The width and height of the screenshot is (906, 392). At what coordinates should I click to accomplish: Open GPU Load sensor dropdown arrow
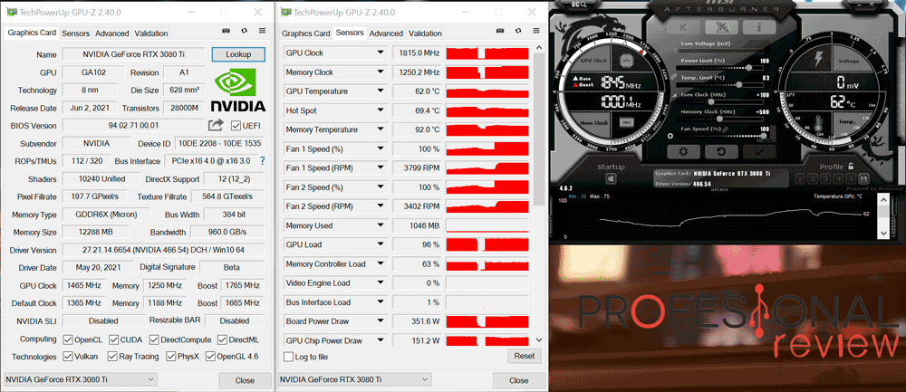381,244
